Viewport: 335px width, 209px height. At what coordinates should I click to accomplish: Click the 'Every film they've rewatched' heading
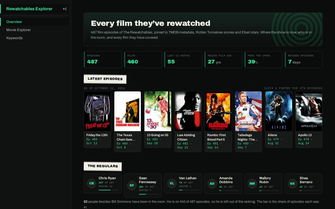[x=150, y=23]
